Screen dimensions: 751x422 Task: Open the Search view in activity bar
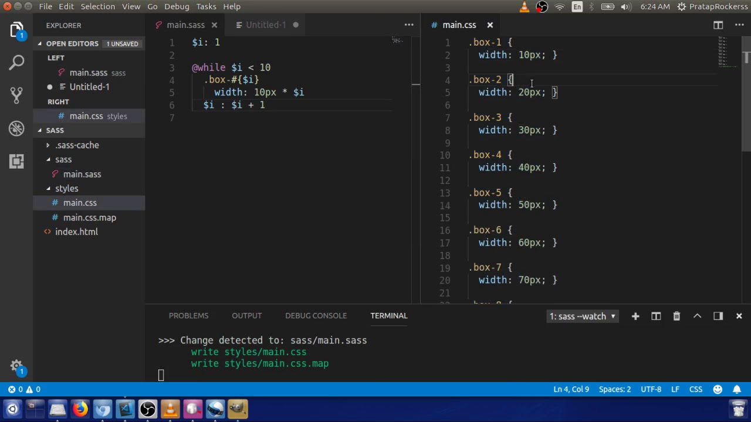click(x=16, y=62)
